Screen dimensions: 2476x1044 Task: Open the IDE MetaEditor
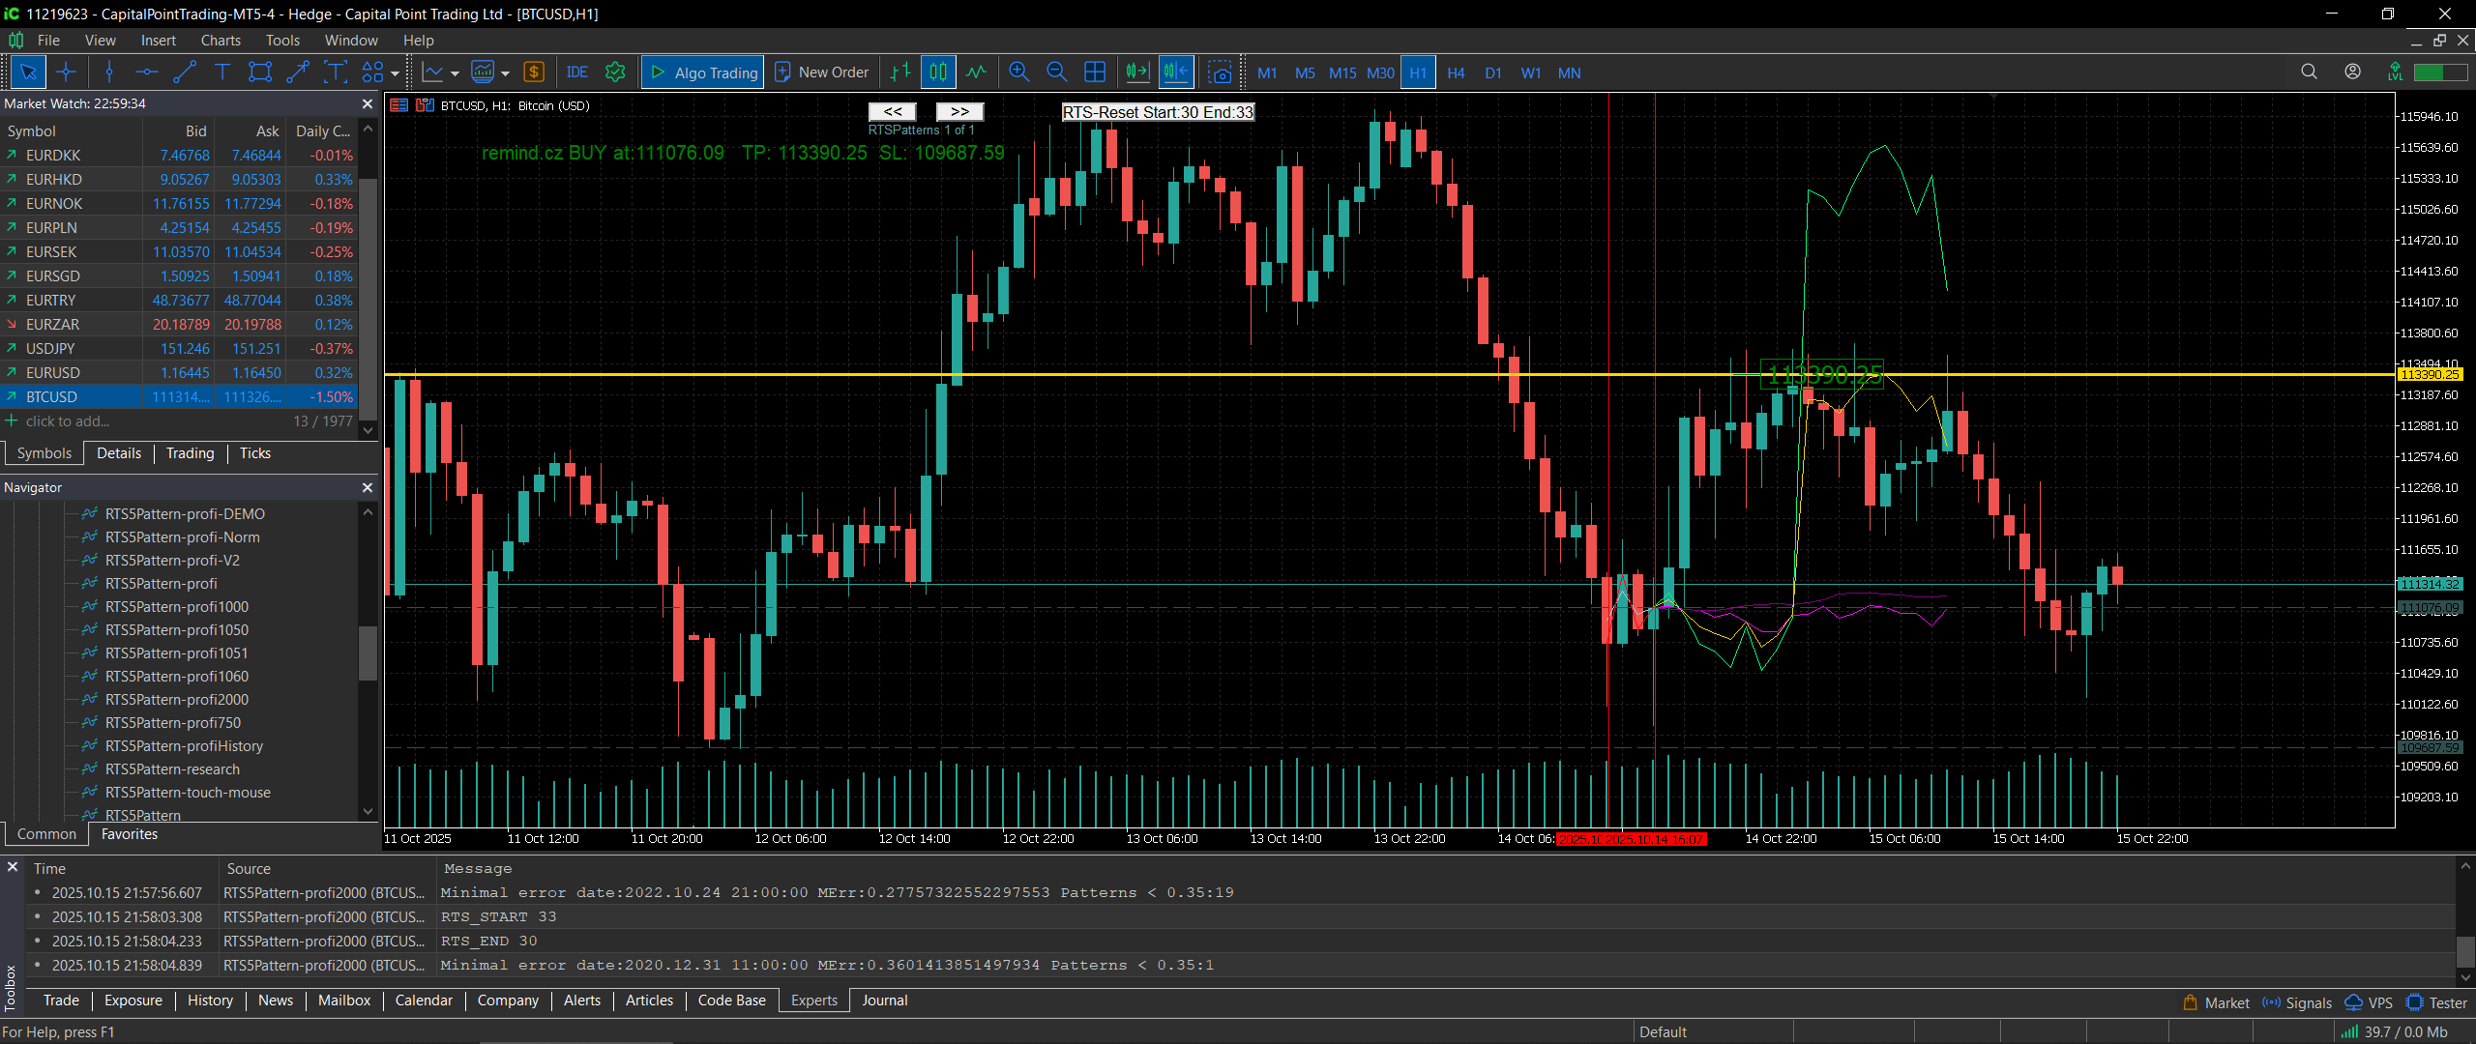(x=577, y=72)
